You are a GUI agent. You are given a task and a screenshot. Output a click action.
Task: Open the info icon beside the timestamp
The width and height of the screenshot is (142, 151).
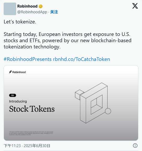[x=135, y=146]
